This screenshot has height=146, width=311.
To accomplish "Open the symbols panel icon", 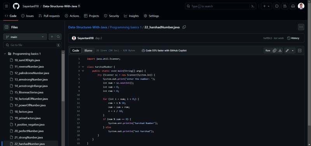I will point(300,51).
